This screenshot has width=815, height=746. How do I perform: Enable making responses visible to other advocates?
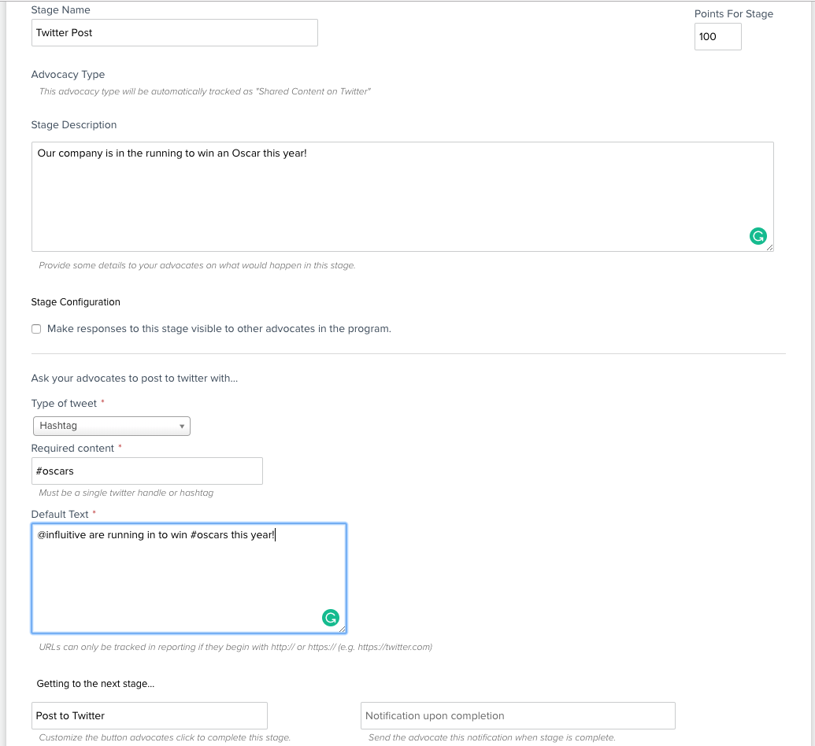point(36,329)
